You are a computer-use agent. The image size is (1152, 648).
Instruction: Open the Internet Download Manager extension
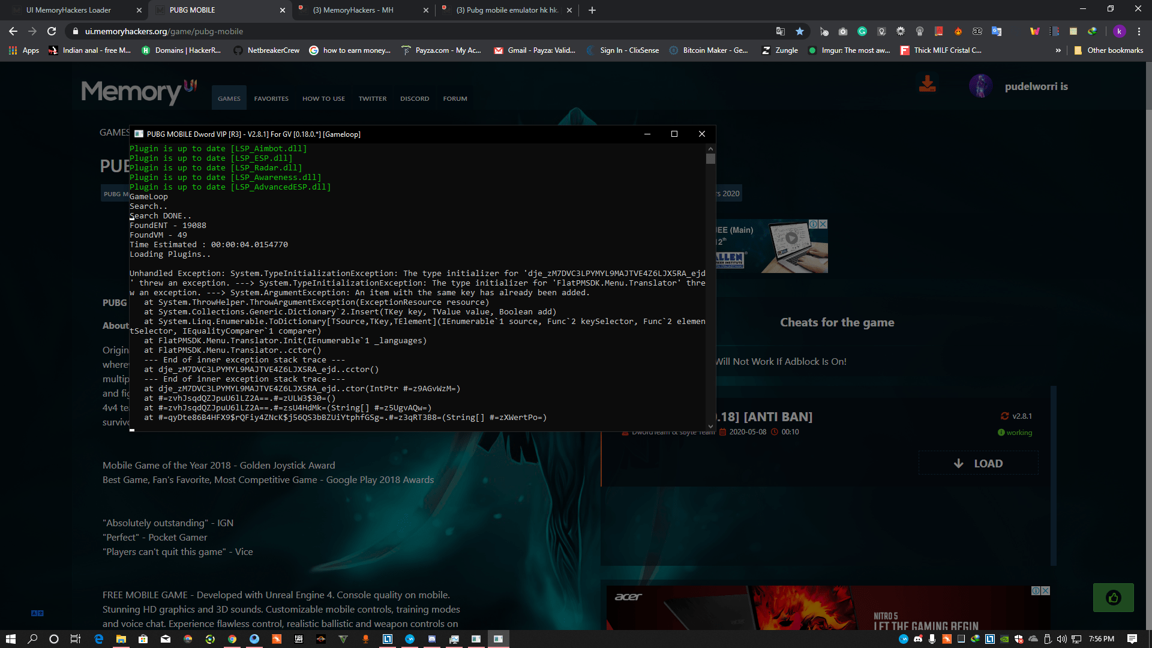click(1093, 31)
